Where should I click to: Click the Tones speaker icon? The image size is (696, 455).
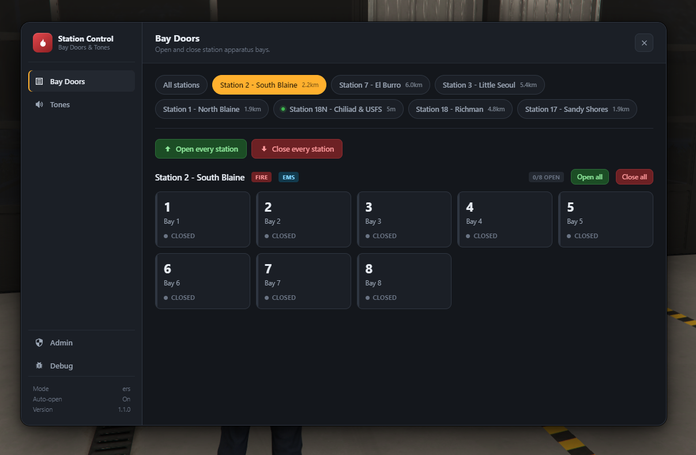coord(39,104)
